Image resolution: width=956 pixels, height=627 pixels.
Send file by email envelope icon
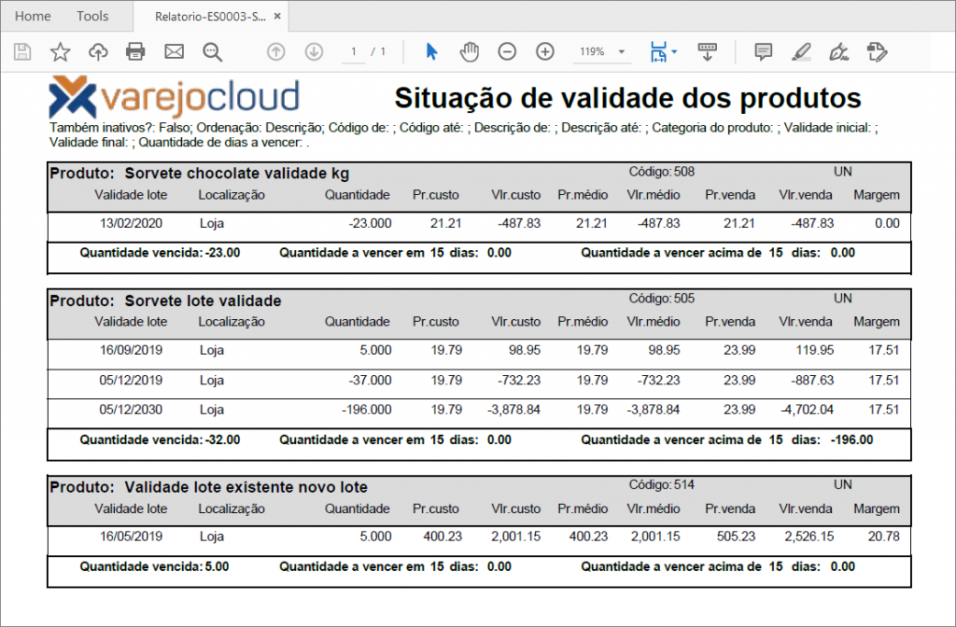point(174,51)
